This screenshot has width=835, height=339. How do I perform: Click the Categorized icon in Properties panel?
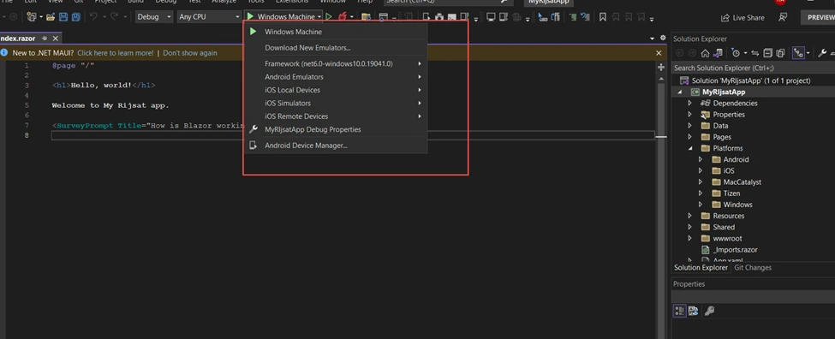click(679, 311)
